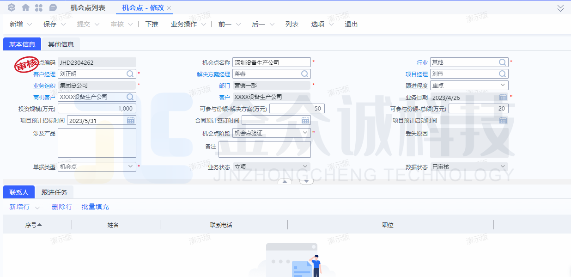Open the application grid menu icon
This screenshot has height=277, width=571.
(39, 7)
